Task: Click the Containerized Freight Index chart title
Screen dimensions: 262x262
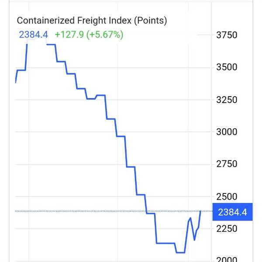Action: click(x=92, y=21)
